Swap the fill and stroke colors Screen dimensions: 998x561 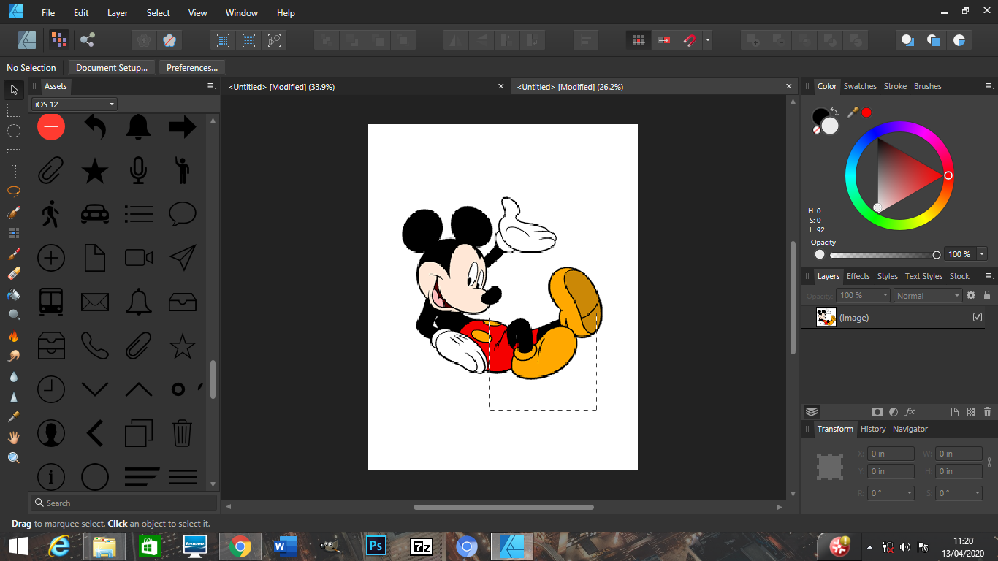(834, 112)
